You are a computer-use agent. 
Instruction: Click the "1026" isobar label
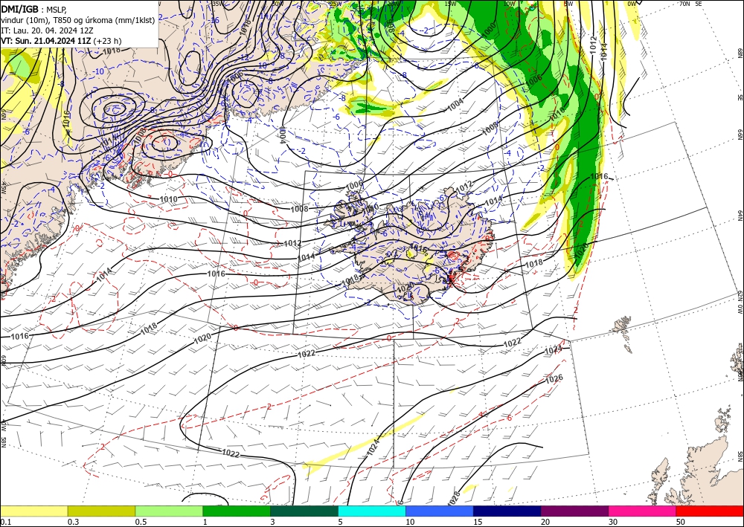click(x=554, y=379)
